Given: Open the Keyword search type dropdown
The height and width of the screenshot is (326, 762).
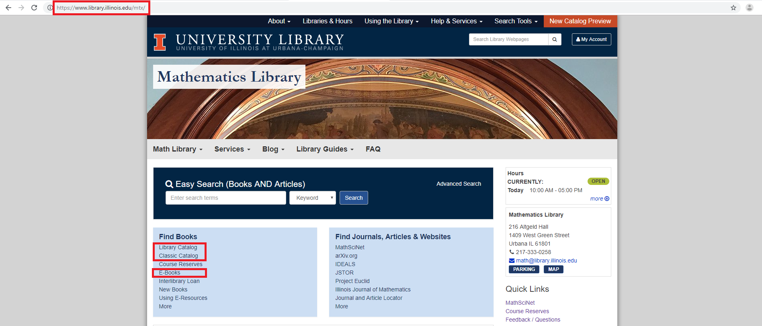Looking at the screenshot, I should tap(312, 198).
